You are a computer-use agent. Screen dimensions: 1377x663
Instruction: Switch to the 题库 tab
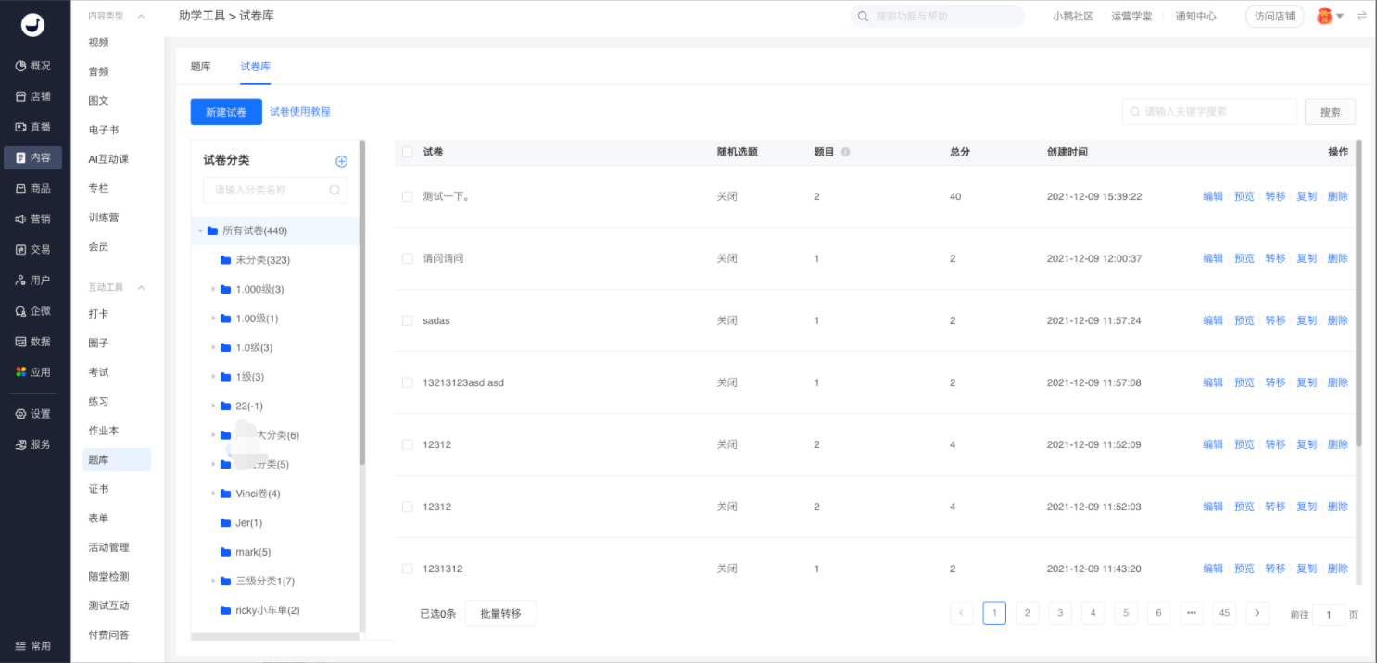200,67
